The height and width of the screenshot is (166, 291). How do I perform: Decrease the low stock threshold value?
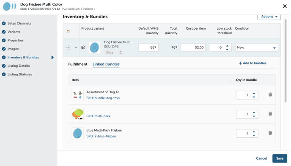[x=227, y=50]
